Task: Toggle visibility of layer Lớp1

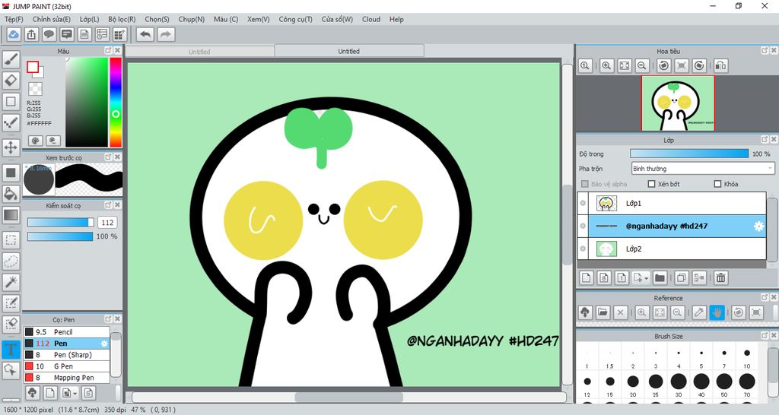Action: pos(583,203)
